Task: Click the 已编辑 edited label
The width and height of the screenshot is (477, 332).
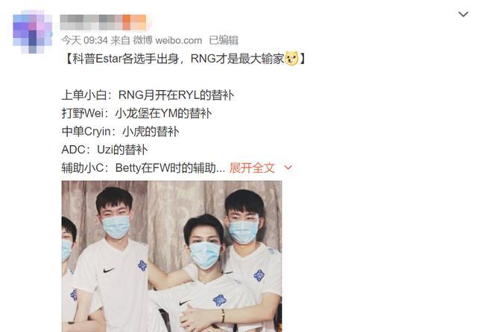Action: [x=224, y=40]
